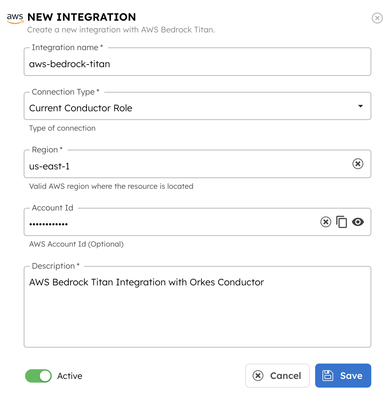
Task: Click the 'Create a new integration' subtitle
Action: pos(121,30)
